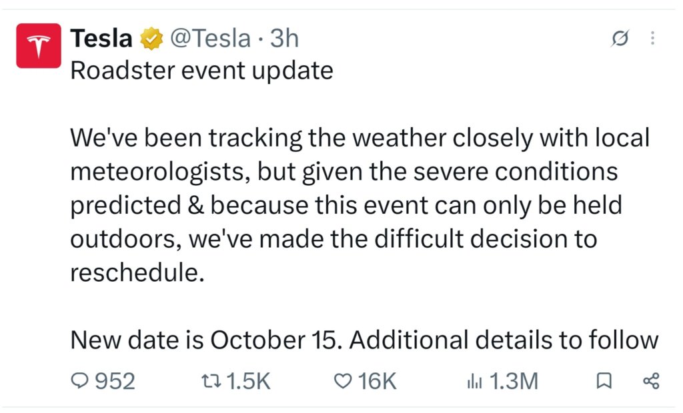Click the 3h post timestamp
The image size is (683, 413).
point(284,38)
